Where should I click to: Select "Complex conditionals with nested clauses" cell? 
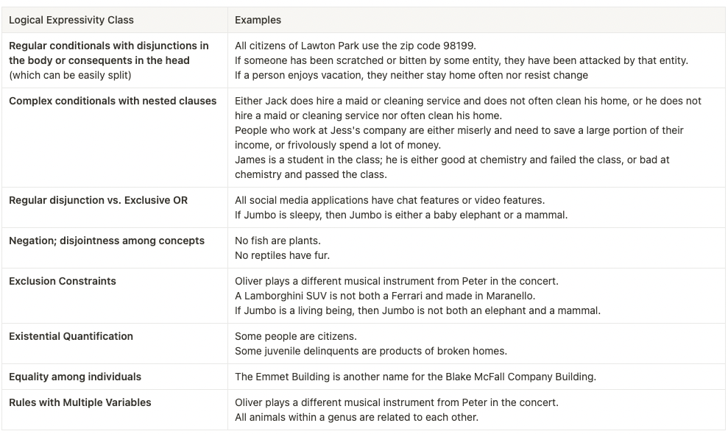click(113, 101)
